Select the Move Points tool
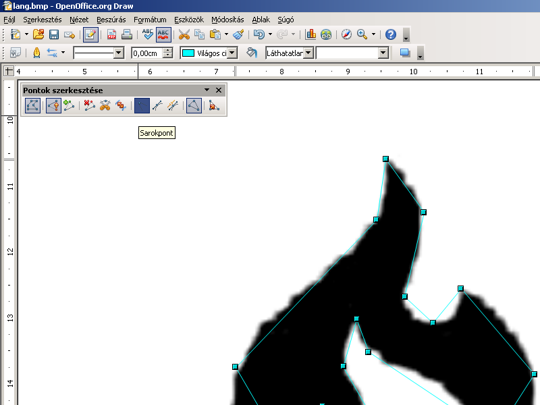 [x=53, y=105]
